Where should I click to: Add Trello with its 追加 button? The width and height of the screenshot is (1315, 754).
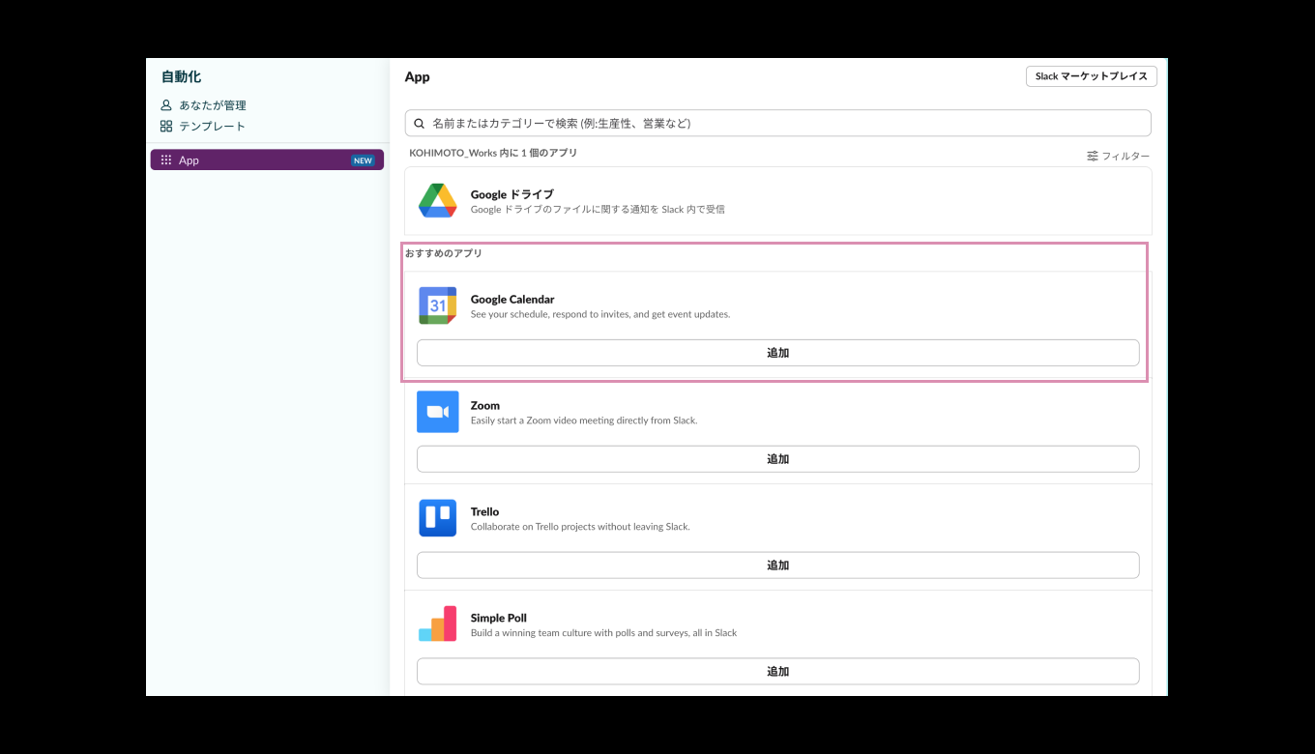coord(777,565)
